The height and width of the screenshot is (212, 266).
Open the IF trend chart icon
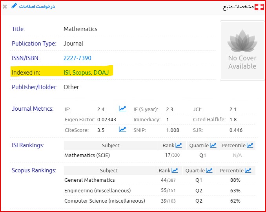(x=122, y=109)
